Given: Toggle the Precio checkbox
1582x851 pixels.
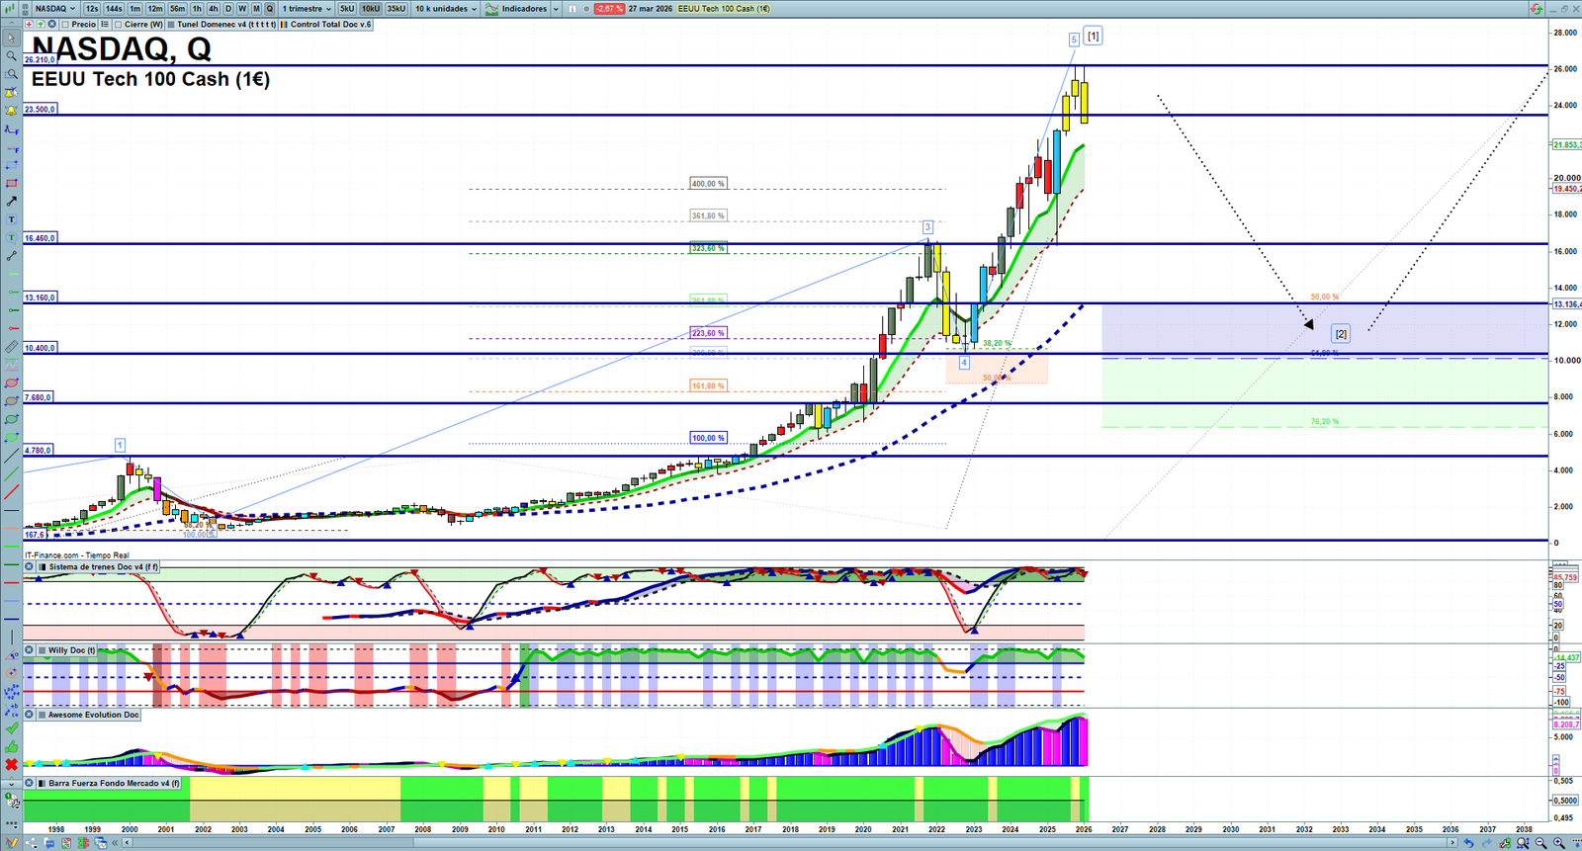Looking at the screenshot, I should click(x=65, y=25).
